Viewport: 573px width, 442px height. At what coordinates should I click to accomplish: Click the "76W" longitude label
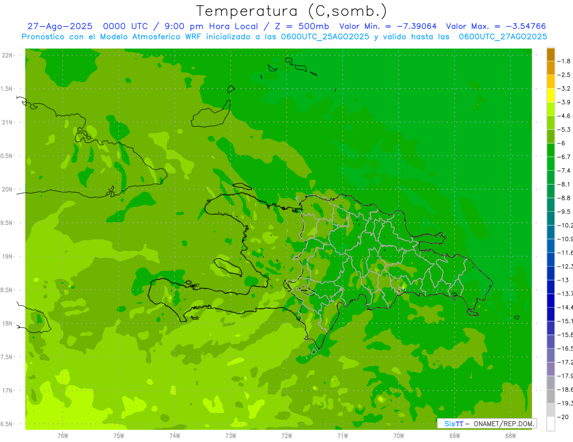click(63, 436)
